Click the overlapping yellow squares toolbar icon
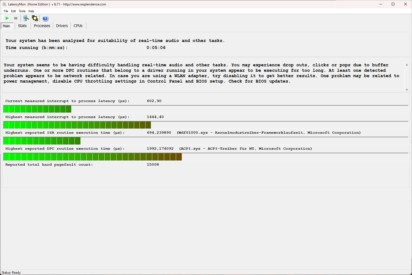Image resolution: width=412 pixels, height=275 pixels. coord(35,18)
